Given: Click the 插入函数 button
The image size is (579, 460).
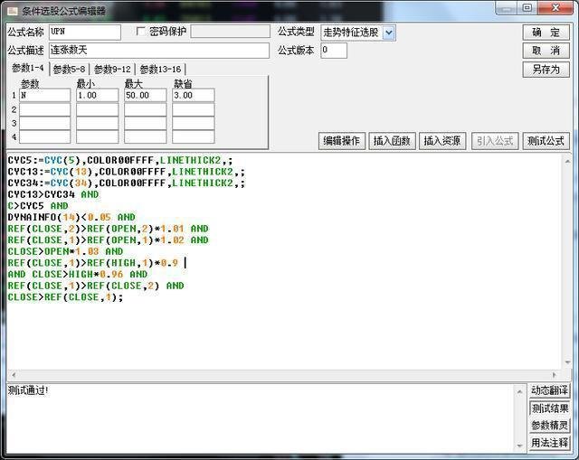Looking at the screenshot, I should tap(393, 141).
